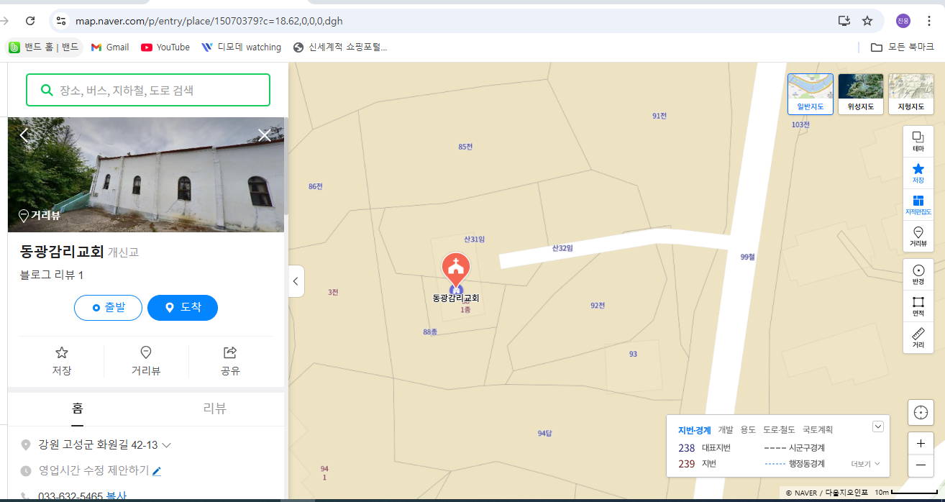This screenshot has height=502, width=945.
Task: Select the 면적 area measurement tool
Action: 918,306
